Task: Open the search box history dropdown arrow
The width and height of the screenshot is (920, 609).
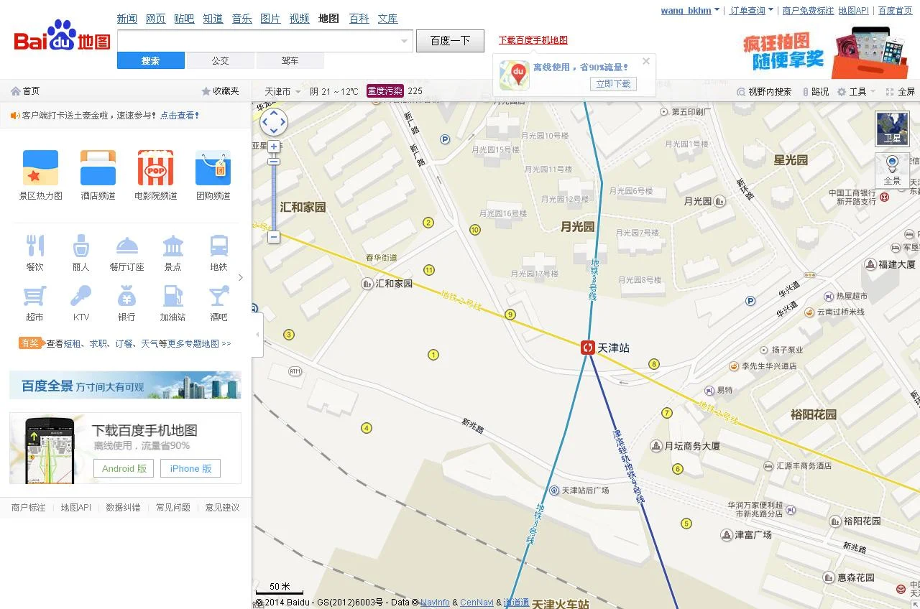Action: coord(404,41)
